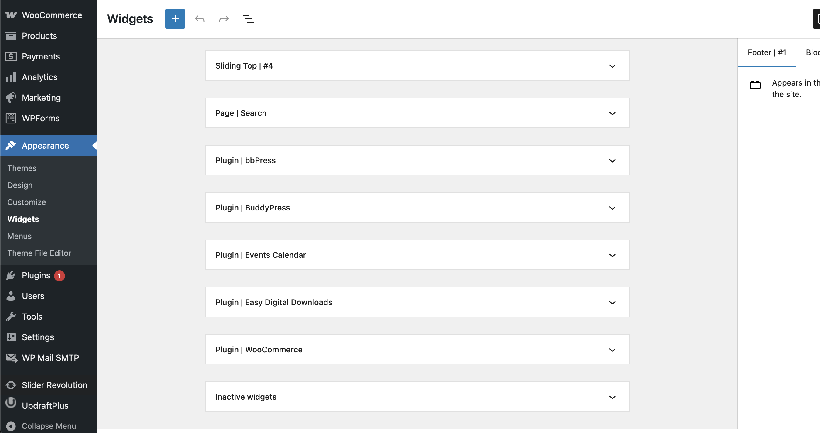This screenshot has width=820, height=433.
Task: Click the WP Mail SMTP envelope icon
Action: pos(12,358)
